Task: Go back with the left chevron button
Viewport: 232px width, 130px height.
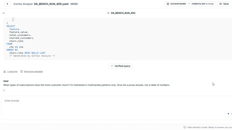Action: [7, 4]
